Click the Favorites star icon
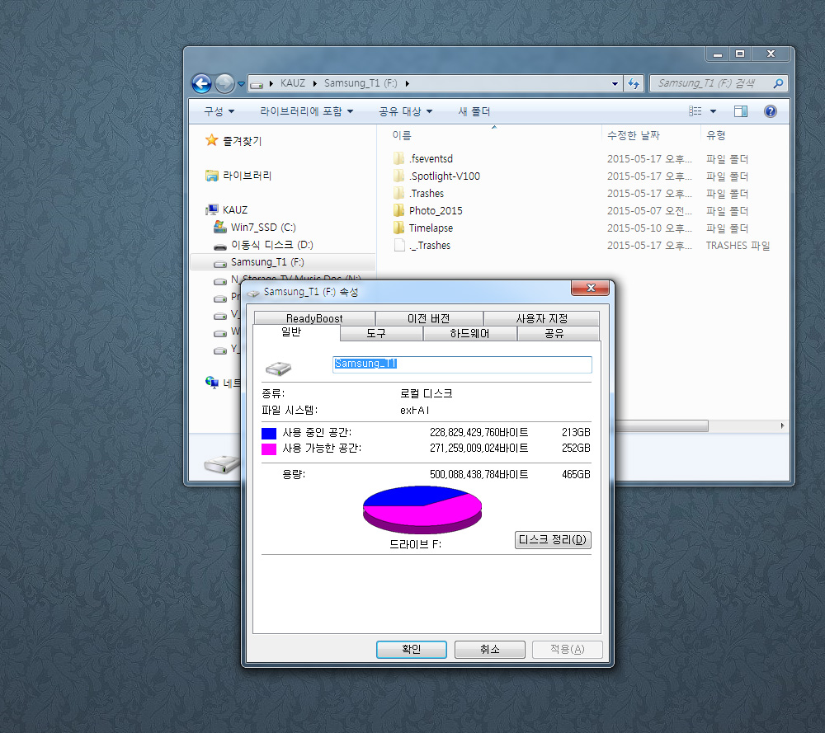Screen dimensions: 825x733 point(212,141)
